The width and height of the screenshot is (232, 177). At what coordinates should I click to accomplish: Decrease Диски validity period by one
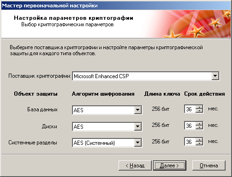tap(199, 127)
